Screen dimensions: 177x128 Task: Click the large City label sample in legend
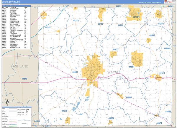(27, 110)
